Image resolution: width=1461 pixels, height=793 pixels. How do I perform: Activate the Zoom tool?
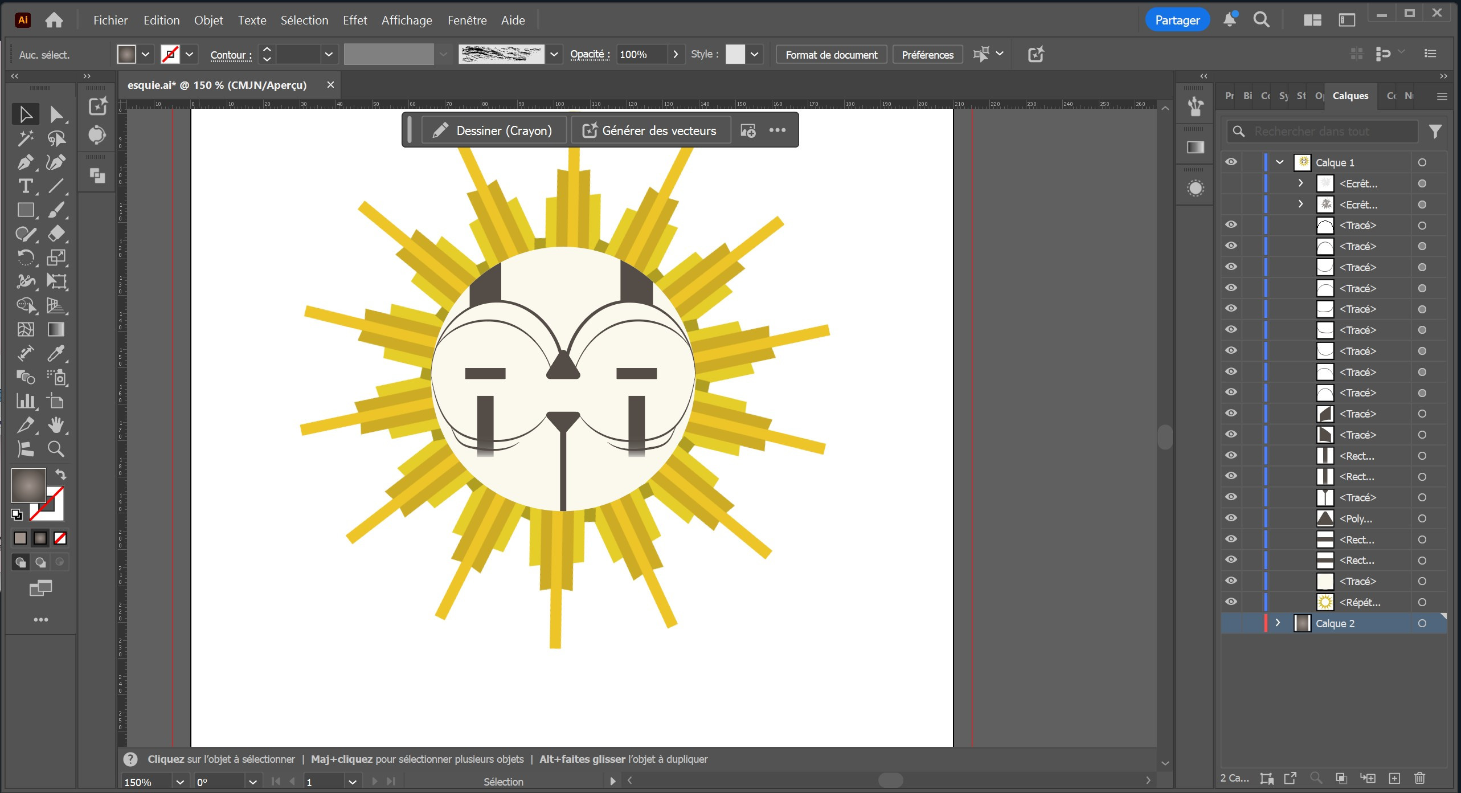(55, 449)
